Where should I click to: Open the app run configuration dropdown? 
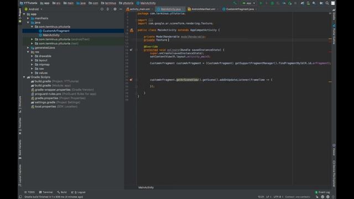(x=248, y=3)
